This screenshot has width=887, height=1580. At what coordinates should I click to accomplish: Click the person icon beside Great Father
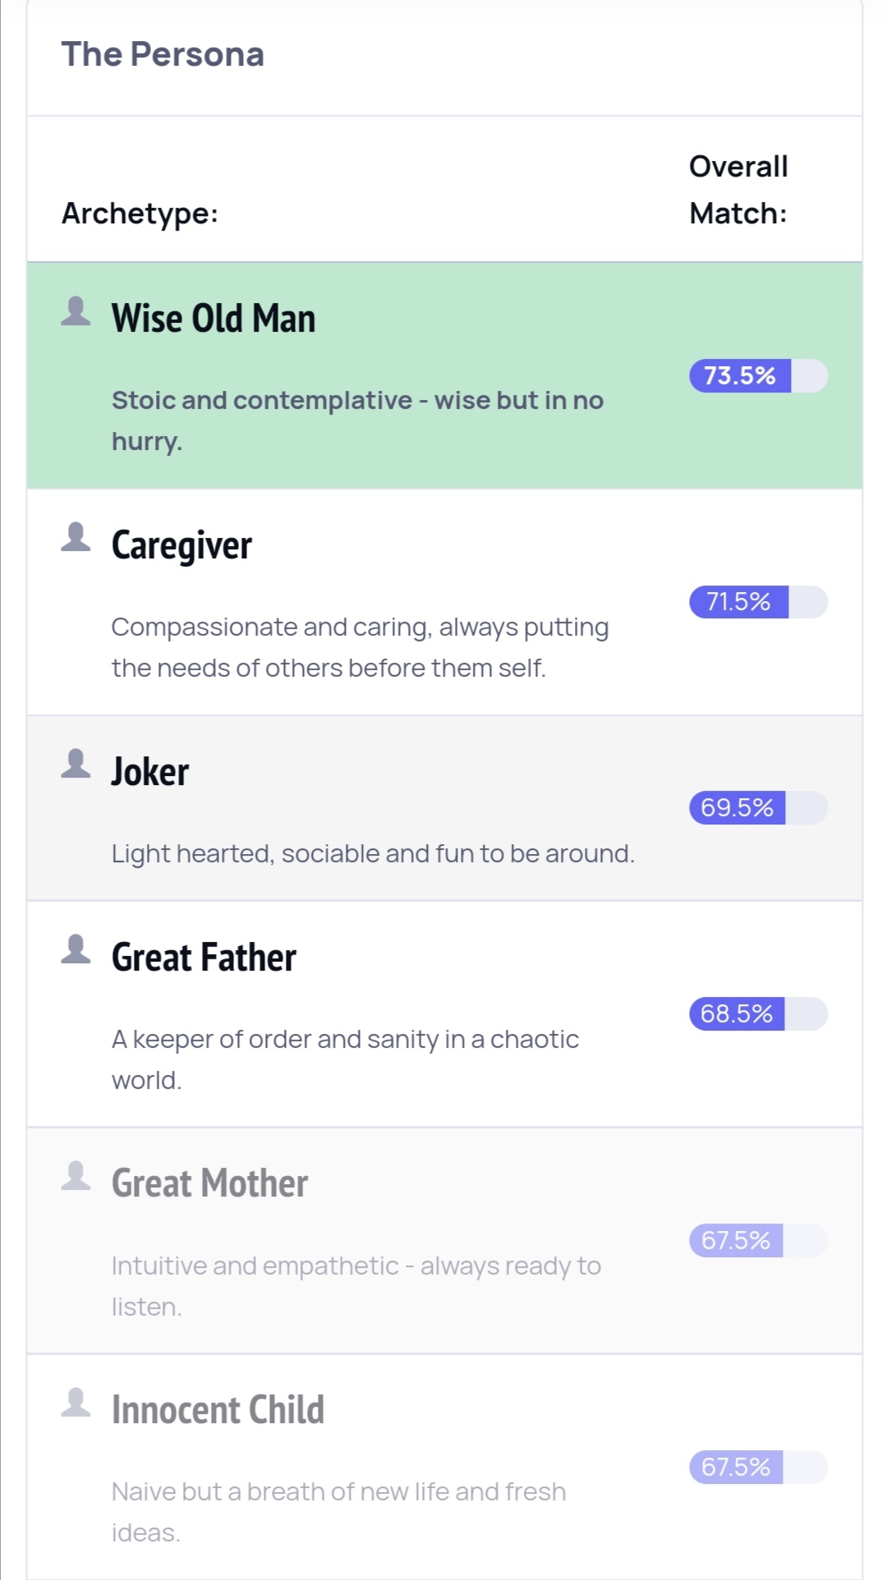click(x=76, y=949)
